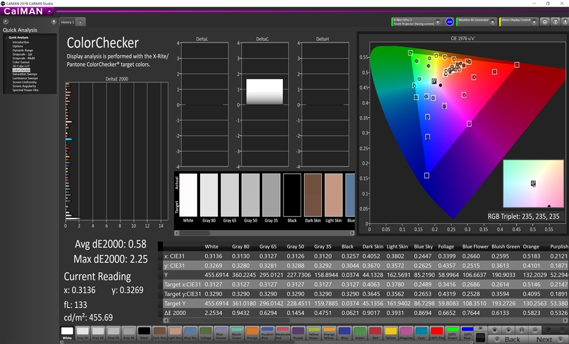Click the Back navigation button
569x344 pixels.
[508, 340]
